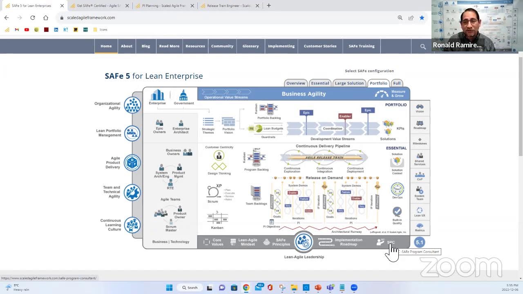Viewport: 523px width, 294px height.
Task: Open the SAFe Training menu item
Action: pos(362,46)
